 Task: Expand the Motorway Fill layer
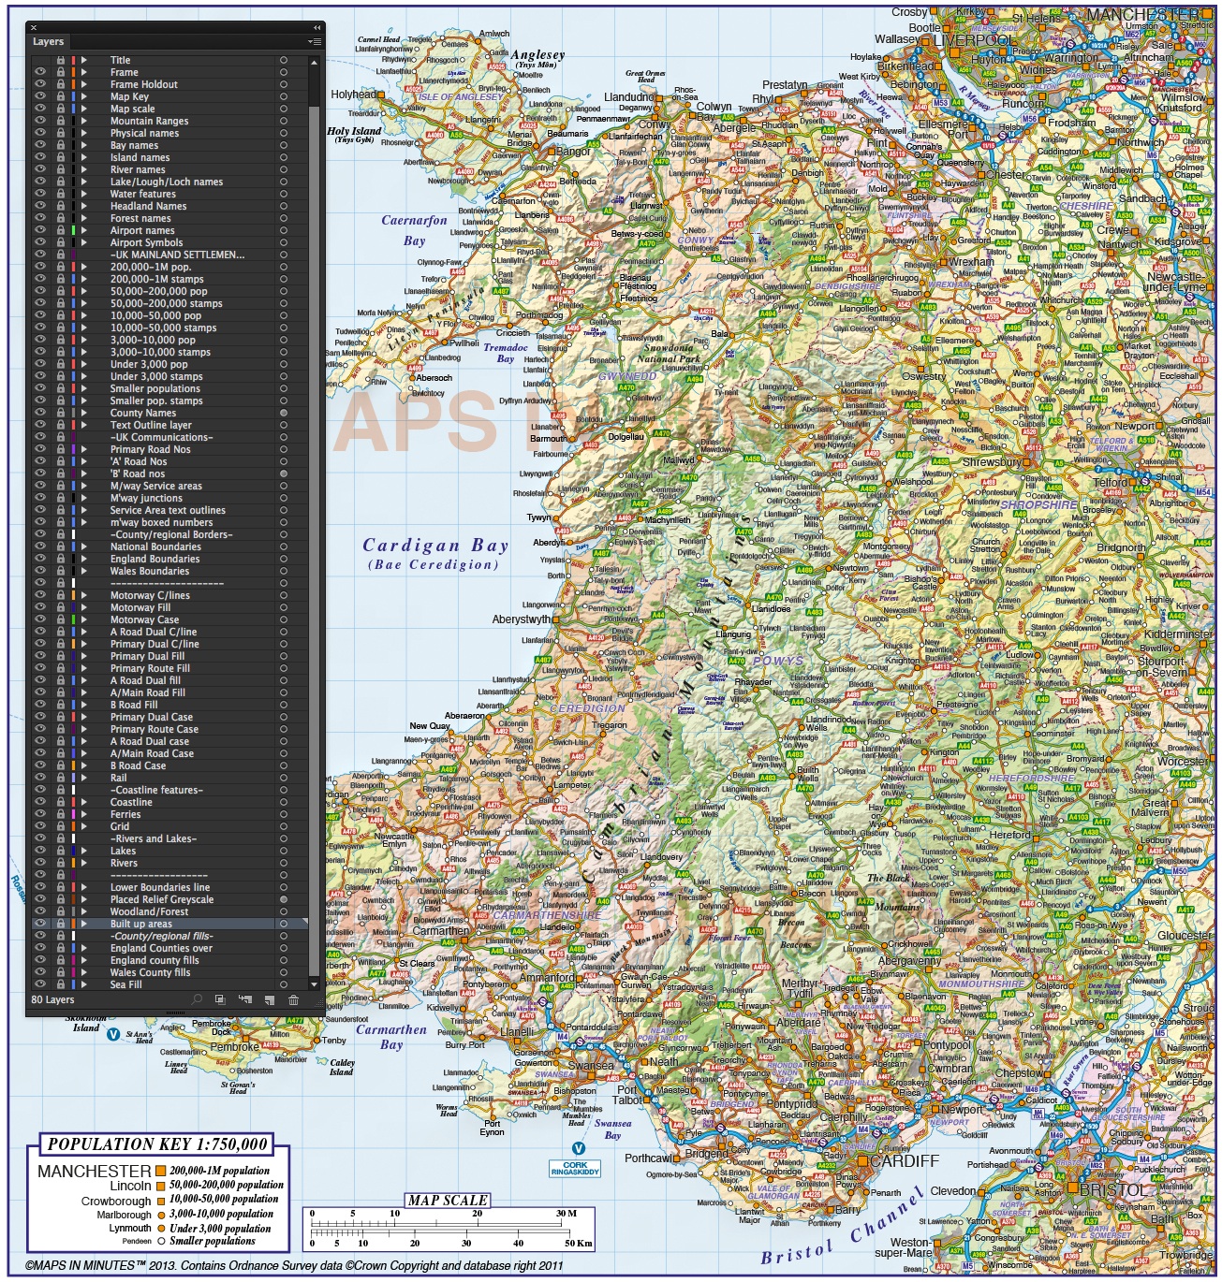click(84, 606)
